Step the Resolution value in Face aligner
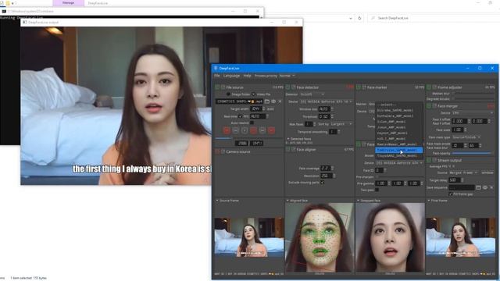Viewport: 500px width, 281px height. 334,176
